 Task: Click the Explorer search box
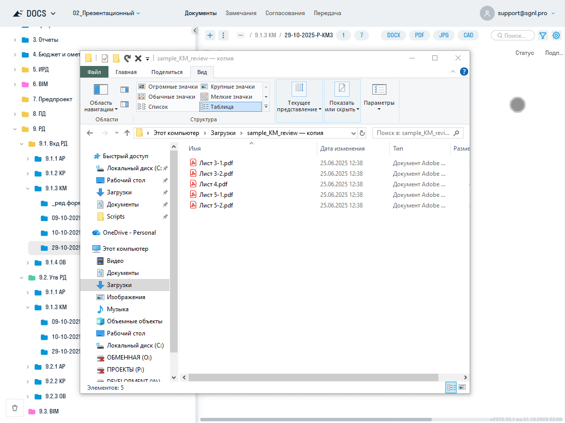tap(413, 133)
